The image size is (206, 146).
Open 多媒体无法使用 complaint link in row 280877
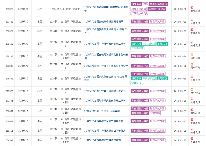tap(106, 31)
